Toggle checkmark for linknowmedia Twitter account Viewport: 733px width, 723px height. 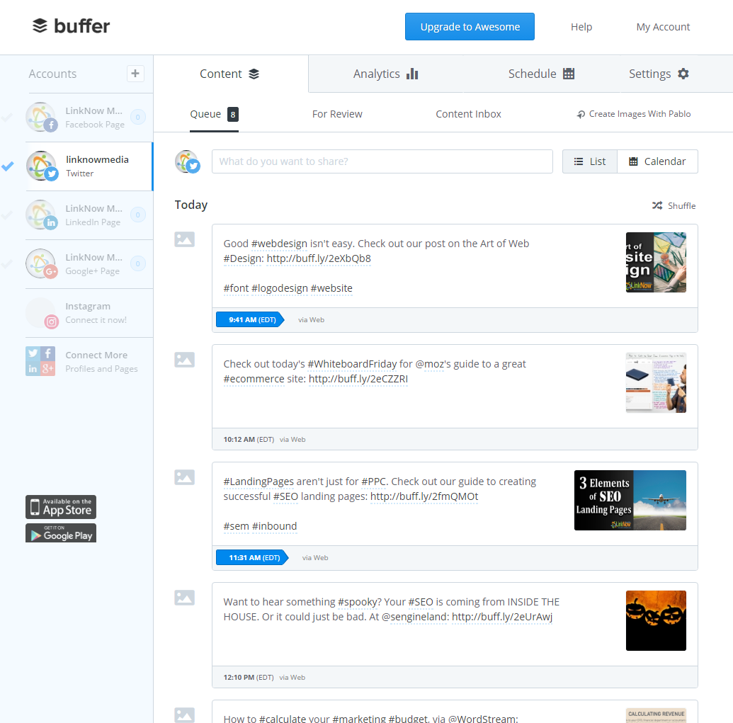(x=8, y=166)
